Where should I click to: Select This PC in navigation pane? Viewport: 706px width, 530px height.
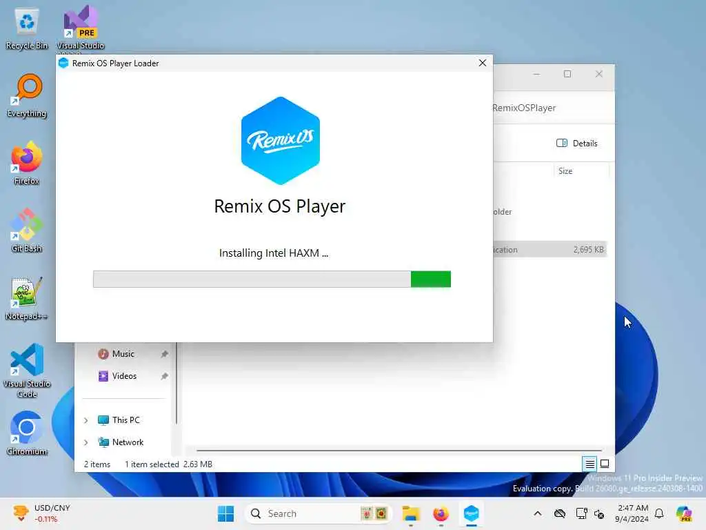tap(125, 420)
